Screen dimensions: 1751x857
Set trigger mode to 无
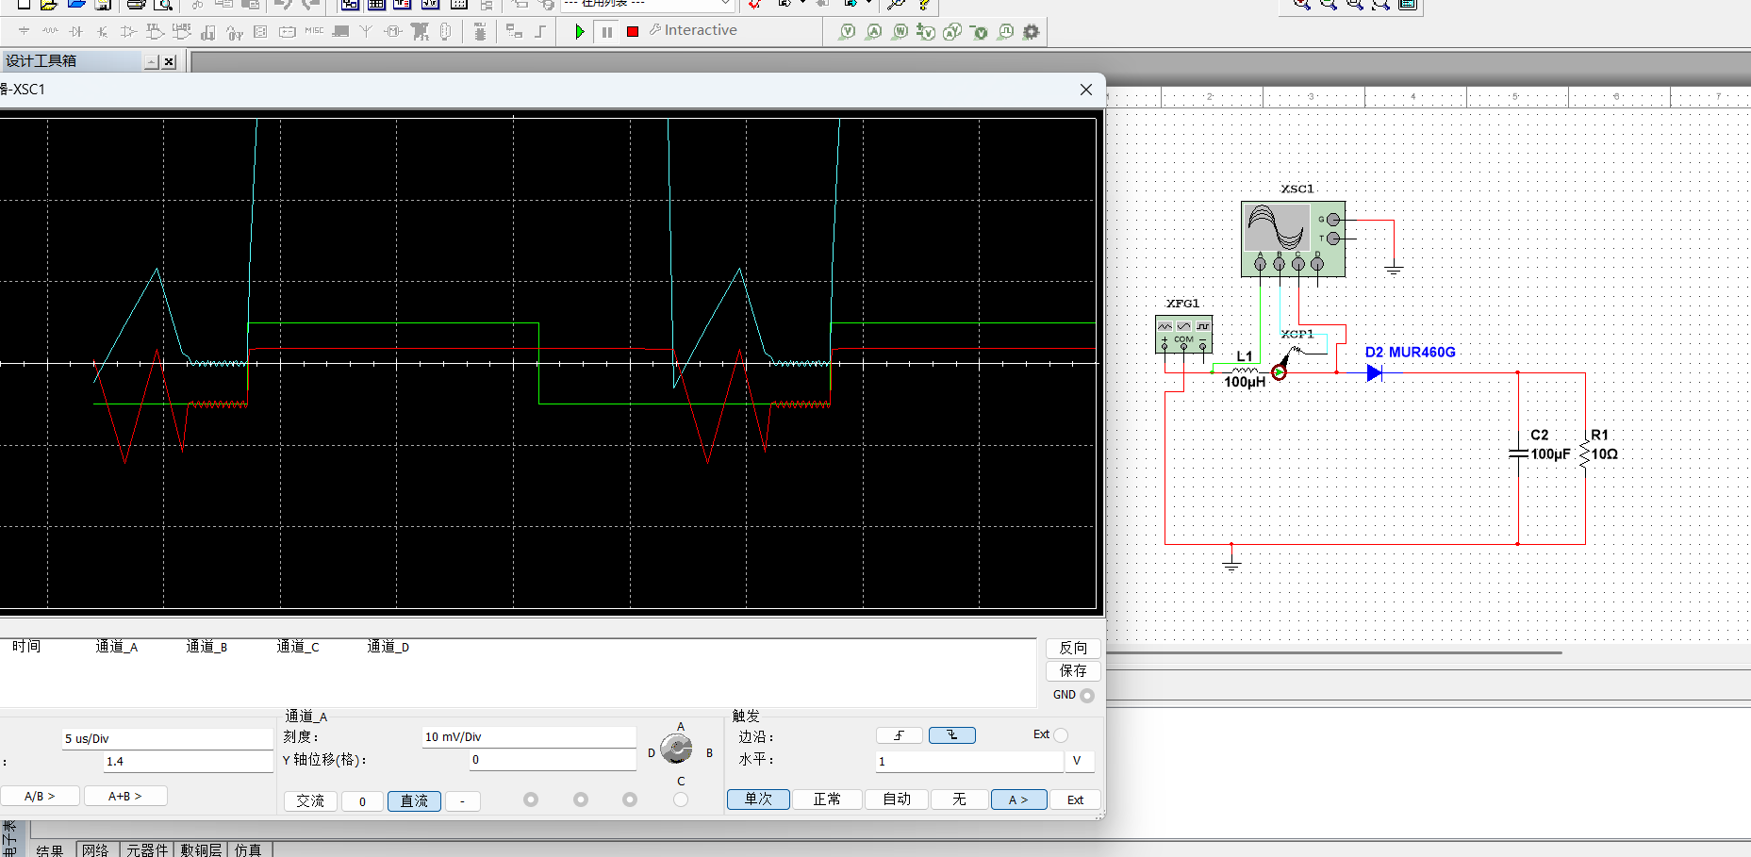(959, 799)
